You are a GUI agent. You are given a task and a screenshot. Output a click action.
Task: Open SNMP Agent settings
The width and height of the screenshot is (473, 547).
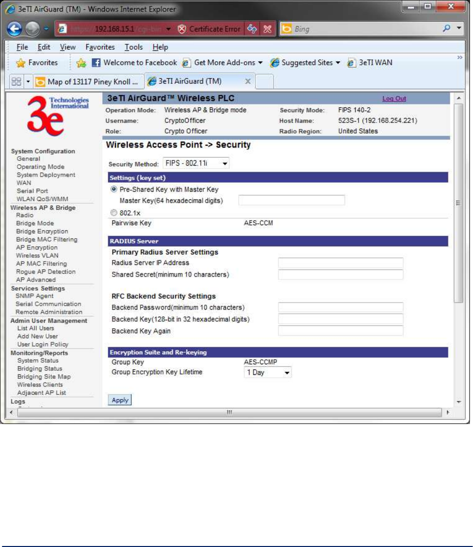pos(34,296)
